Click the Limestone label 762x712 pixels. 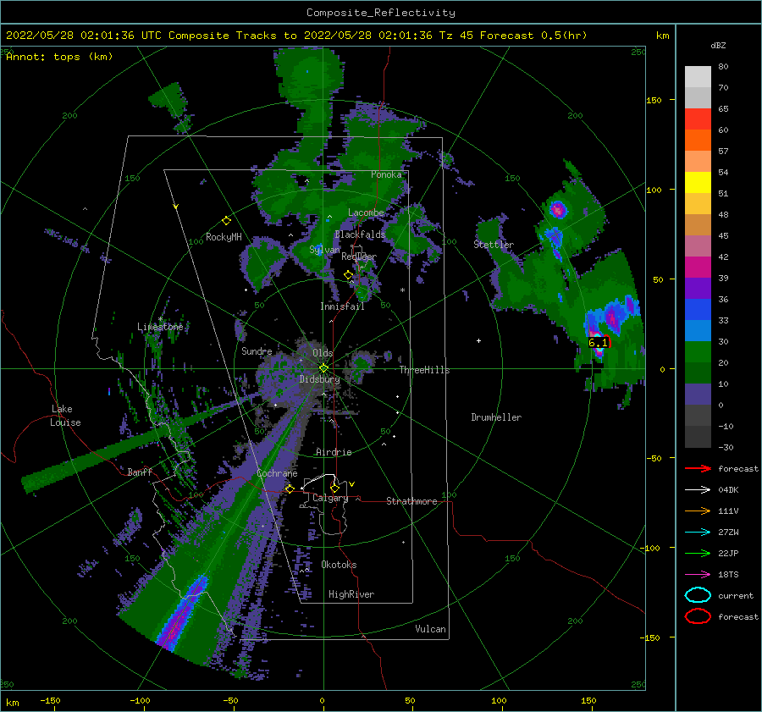pos(160,327)
